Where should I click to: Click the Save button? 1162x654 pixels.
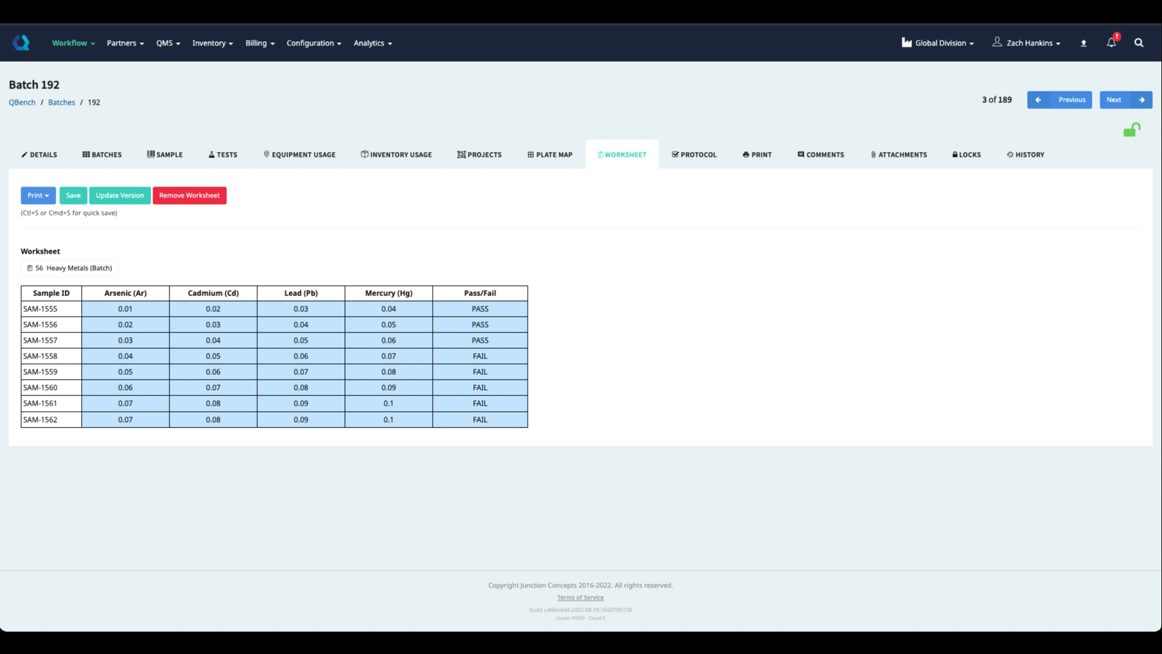point(73,195)
